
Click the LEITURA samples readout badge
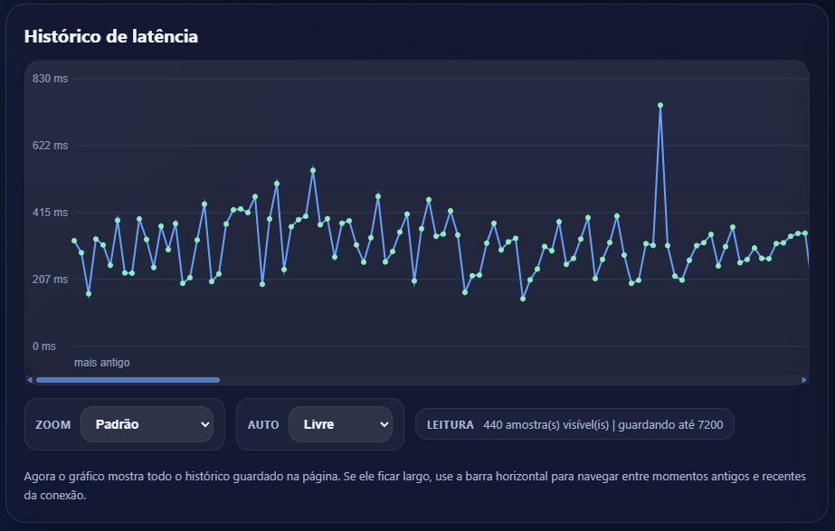[574, 424]
